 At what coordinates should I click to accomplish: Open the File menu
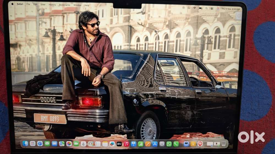click(x=28, y=4)
